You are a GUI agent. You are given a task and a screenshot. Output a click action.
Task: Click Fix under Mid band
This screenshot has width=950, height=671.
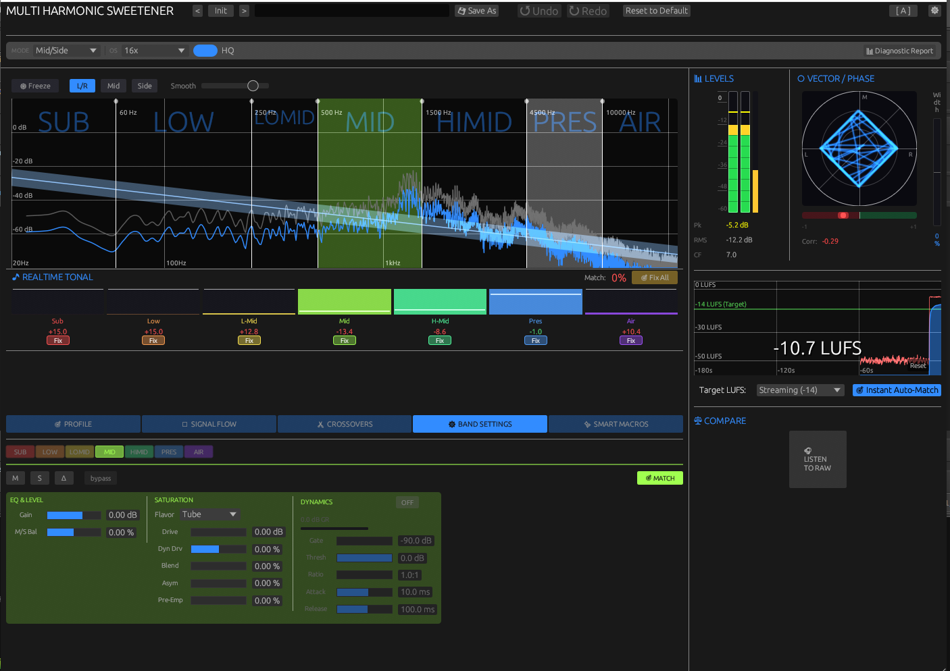(345, 341)
